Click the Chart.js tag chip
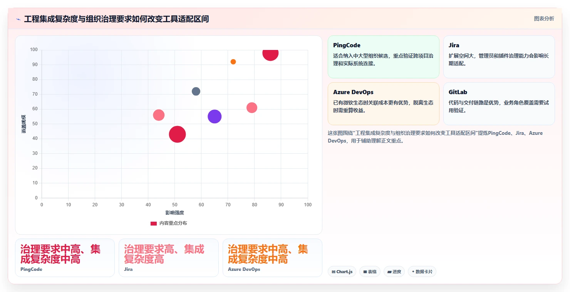The height and width of the screenshot is (292, 570). 342,272
